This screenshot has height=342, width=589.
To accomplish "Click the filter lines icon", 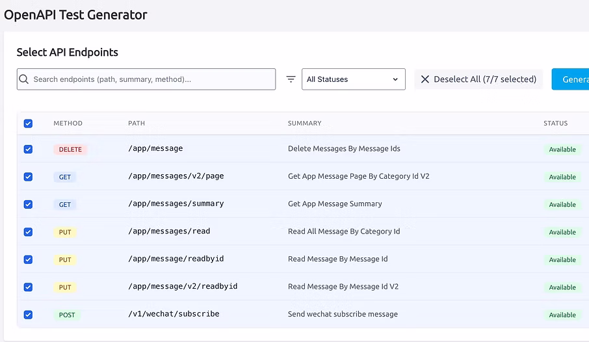I will tap(291, 79).
